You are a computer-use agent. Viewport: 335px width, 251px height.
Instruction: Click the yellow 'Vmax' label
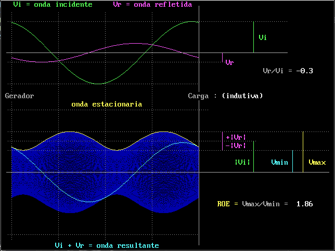317,163
